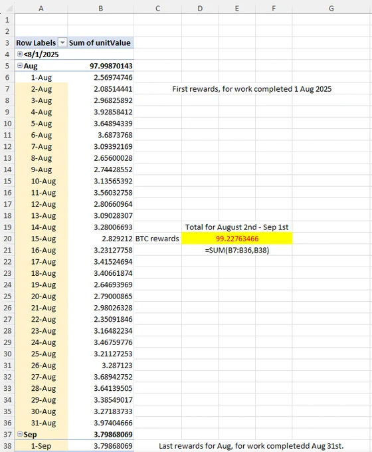372x452 pixels.
Task: Click the Sum of unitValue header cell
Action: pyautogui.click(x=100, y=43)
